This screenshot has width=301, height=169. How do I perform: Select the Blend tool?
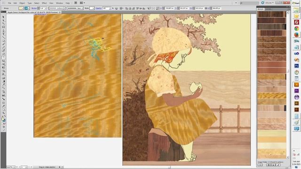3,88
